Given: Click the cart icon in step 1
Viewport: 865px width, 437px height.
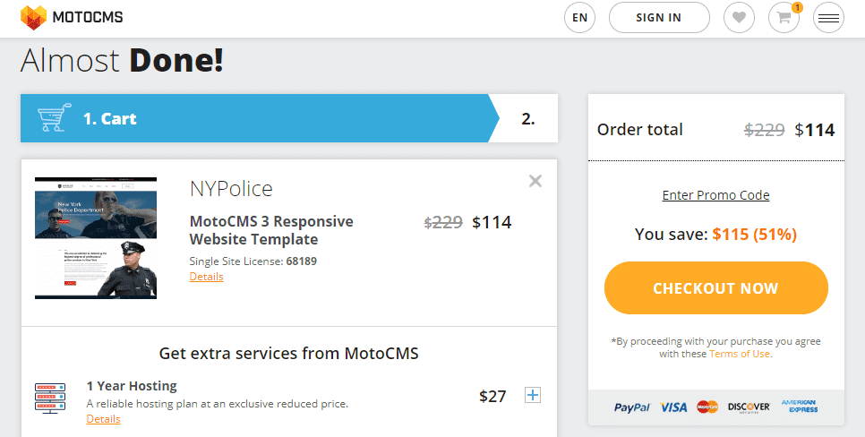Looking at the screenshot, I should coord(54,117).
